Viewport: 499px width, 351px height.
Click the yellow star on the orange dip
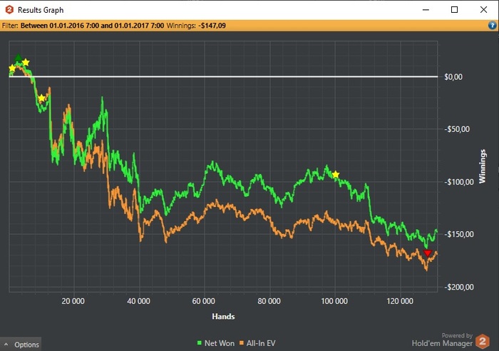pos(41,98)
